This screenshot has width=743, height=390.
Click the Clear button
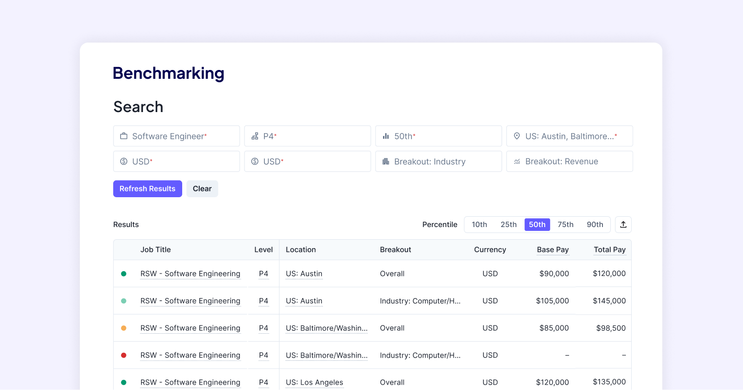click(202, 189)
